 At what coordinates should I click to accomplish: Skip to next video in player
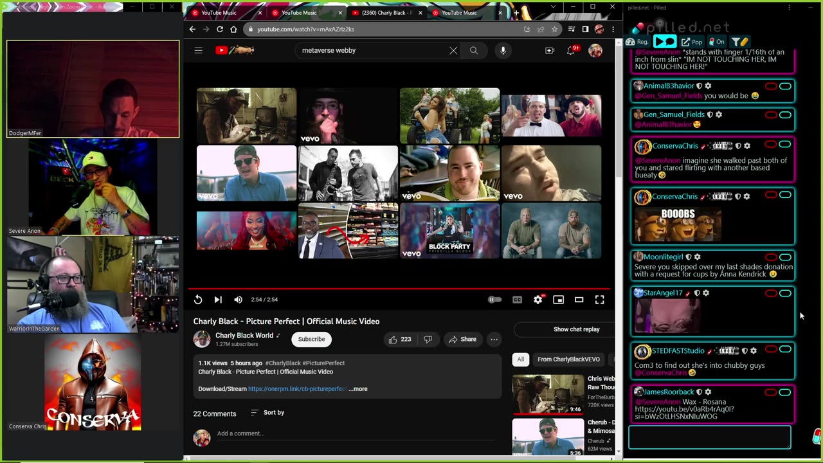(218, 300)
